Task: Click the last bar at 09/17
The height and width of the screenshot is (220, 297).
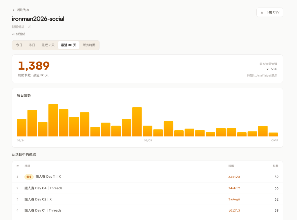Action: click(273, 135)
